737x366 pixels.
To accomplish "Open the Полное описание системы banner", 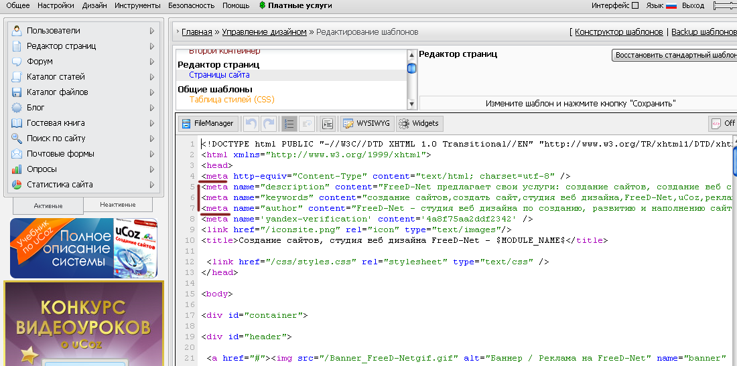I will pyautogui.click(x=84, y=248).
